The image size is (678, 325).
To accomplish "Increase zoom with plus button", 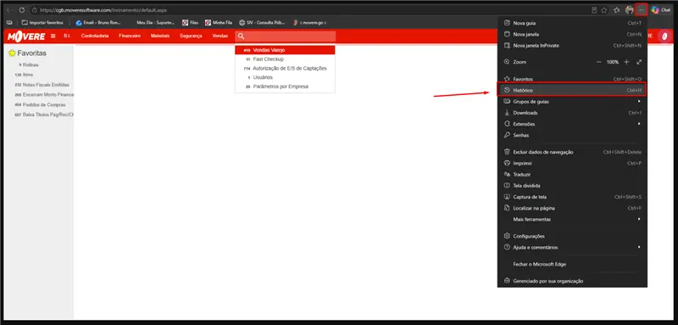I will point(626,62).
